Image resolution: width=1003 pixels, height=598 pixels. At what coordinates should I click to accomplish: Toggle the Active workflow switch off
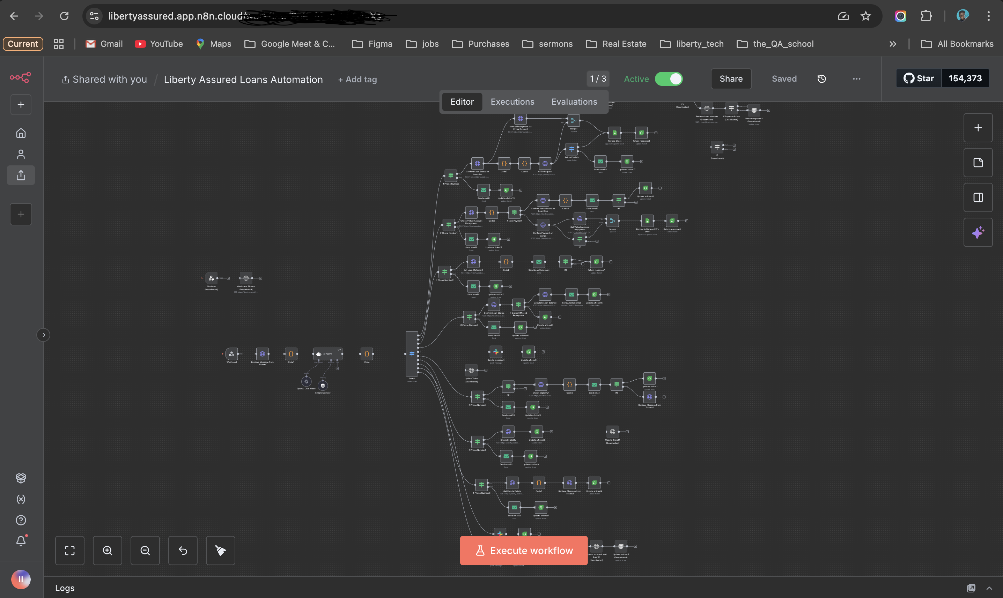click(x=669, y=79)
